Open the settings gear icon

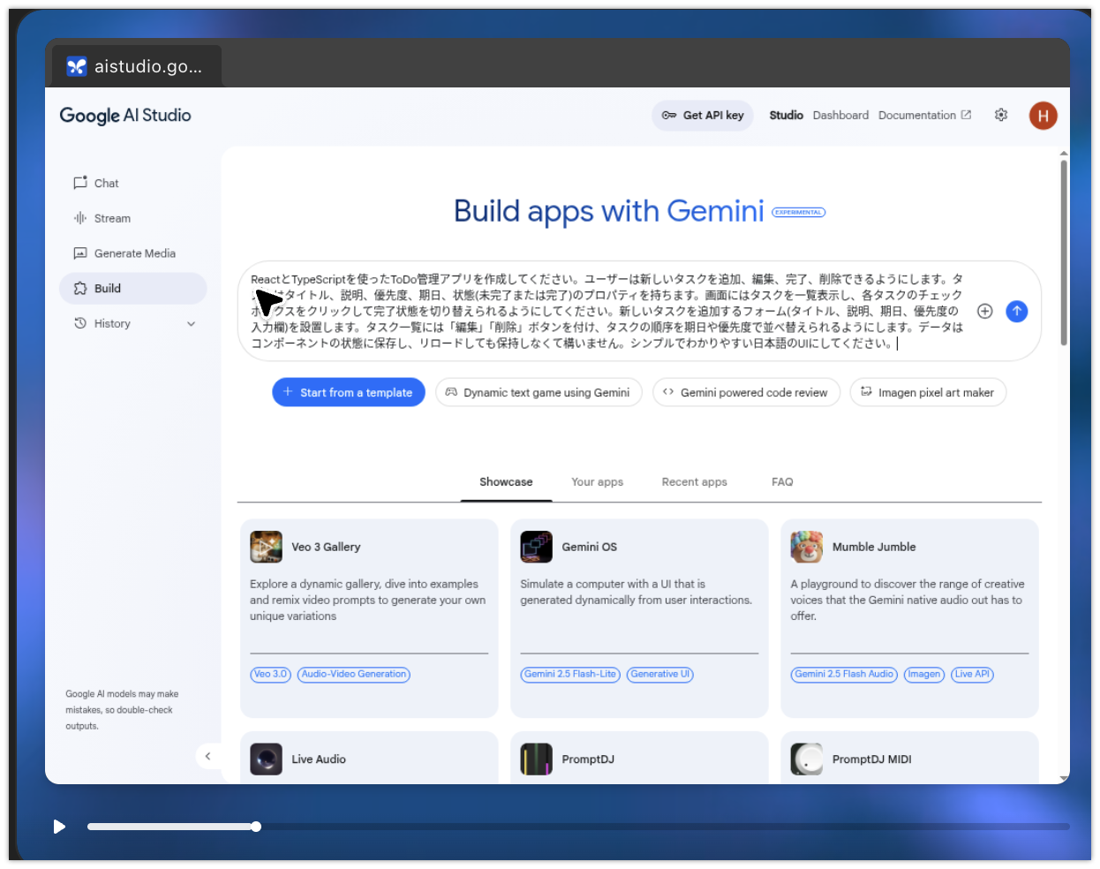(1000, 116)
